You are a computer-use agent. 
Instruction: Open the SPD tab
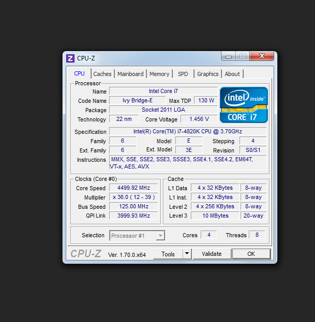pos(183,74)
